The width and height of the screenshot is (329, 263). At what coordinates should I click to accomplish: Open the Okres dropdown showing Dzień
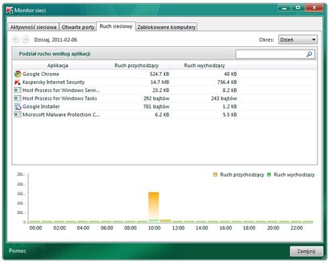click(x=297, y=40)
